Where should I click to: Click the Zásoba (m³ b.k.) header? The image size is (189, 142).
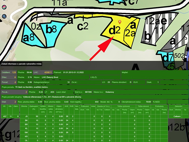[x=103, y=106]
